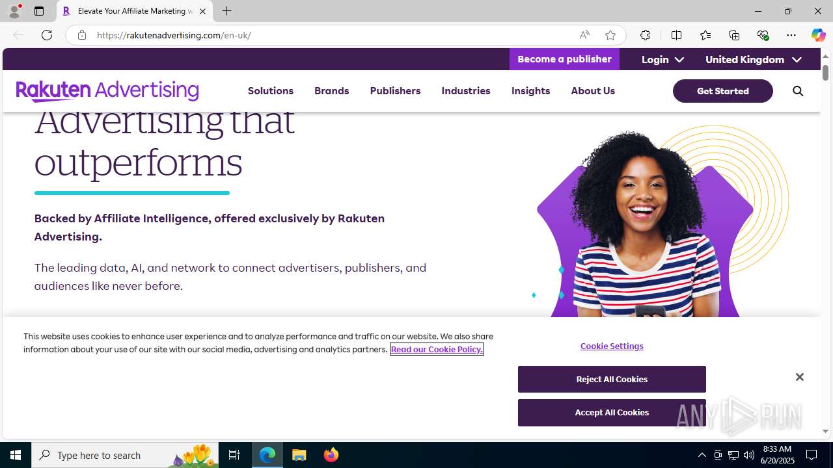The height and width of the screenshot is (468, 833).
Task: Open the Solutions menu
Action: 271,91
